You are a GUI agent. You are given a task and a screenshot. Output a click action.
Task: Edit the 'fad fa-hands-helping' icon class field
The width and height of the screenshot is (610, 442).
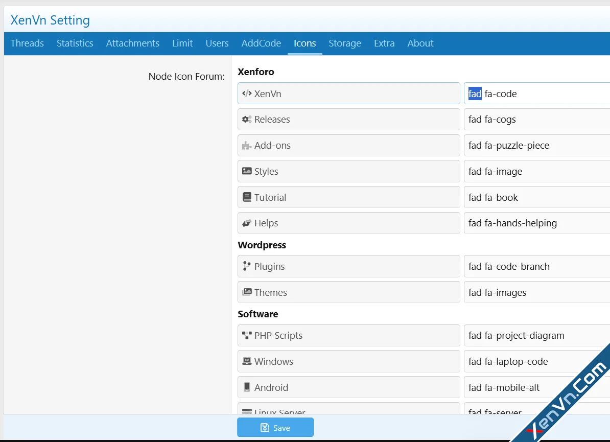537,223
